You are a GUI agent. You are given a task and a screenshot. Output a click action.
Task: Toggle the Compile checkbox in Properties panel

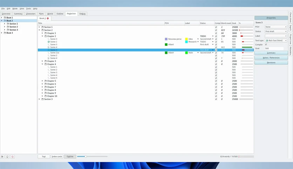click(266, 44)
